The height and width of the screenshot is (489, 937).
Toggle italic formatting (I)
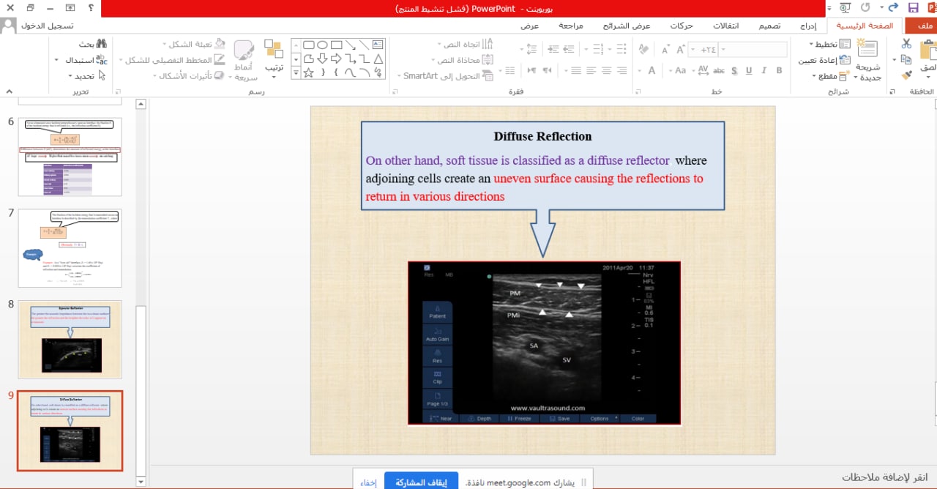coord(764,70)
